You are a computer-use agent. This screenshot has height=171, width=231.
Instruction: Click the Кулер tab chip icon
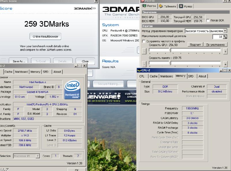point(181,6)
